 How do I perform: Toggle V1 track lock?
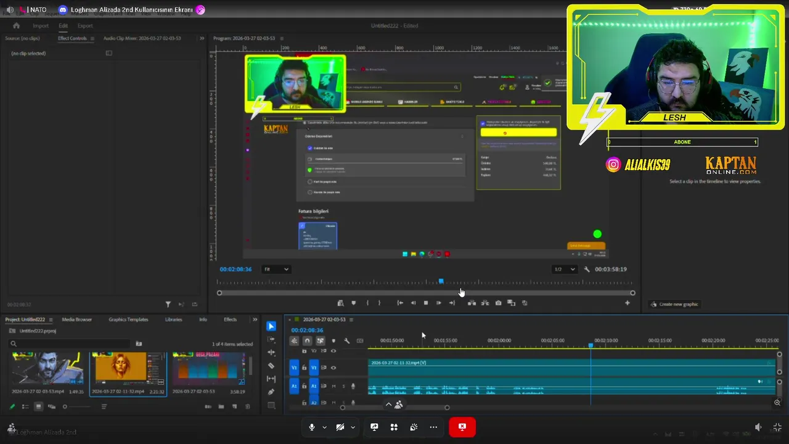(x=304, y=368)
